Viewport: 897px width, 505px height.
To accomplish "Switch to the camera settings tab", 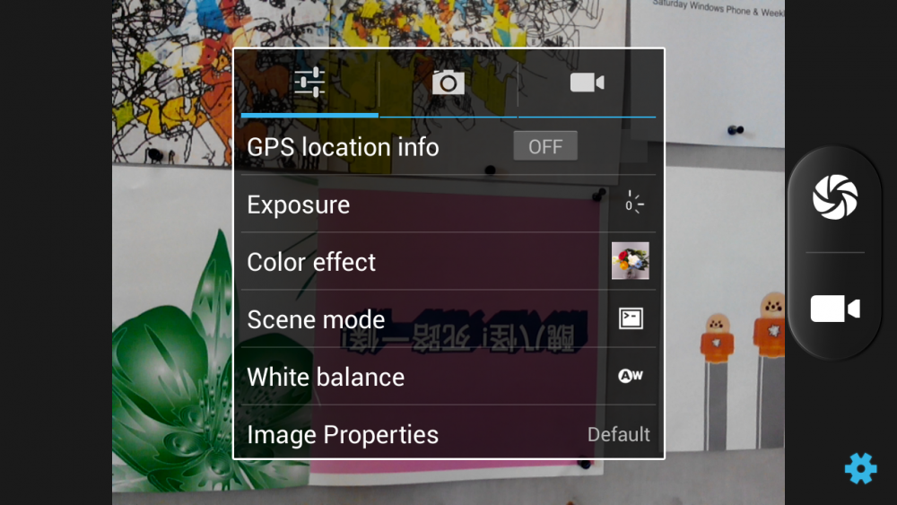I will (448, 83).
